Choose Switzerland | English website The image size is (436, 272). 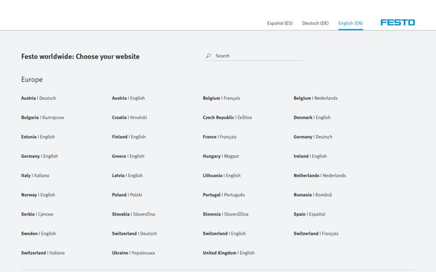tap(224, 233)
